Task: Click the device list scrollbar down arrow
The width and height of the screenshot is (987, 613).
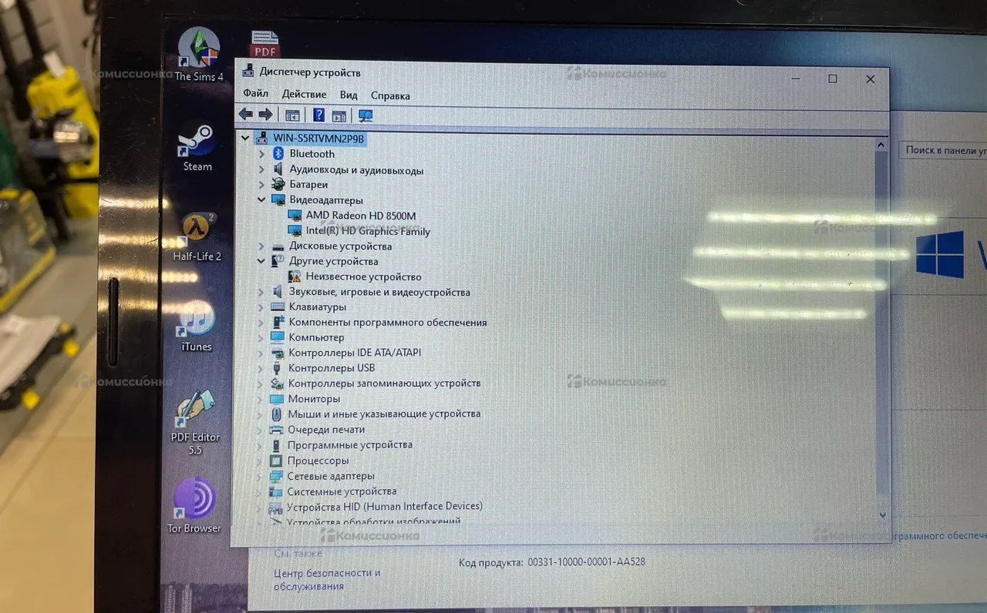Action: 882,514
